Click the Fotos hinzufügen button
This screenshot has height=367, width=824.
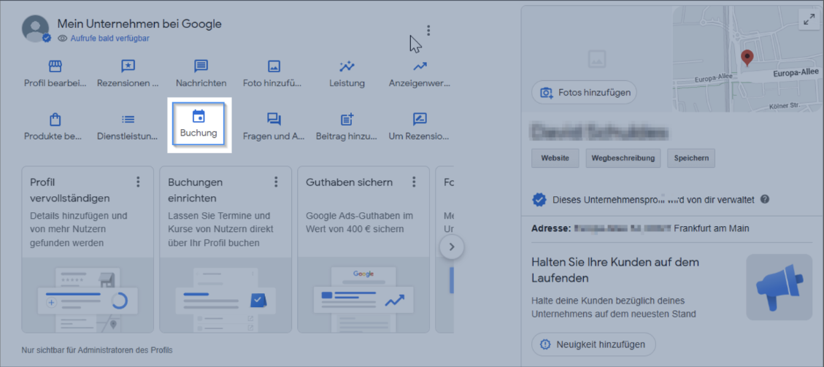(x=585, y=93)
